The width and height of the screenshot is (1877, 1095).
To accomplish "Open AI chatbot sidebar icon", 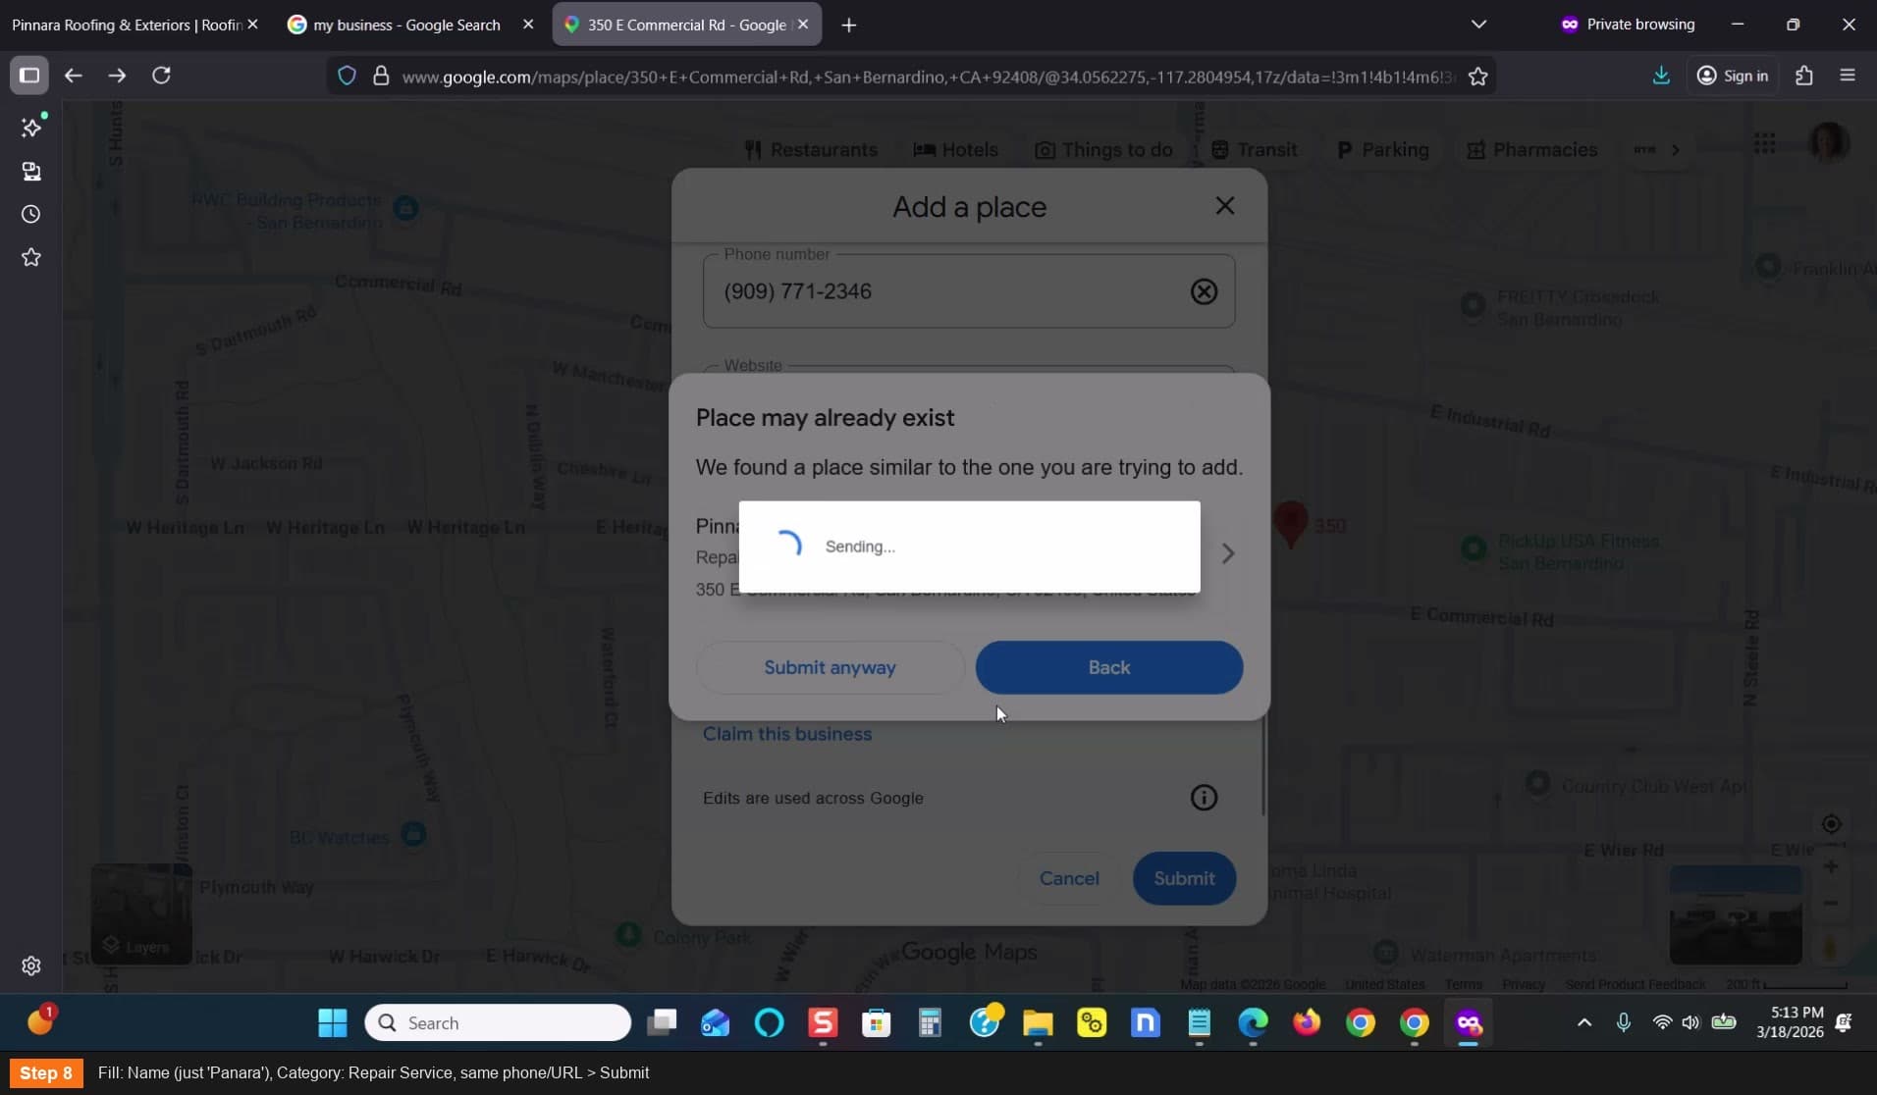I will point(31,128).
